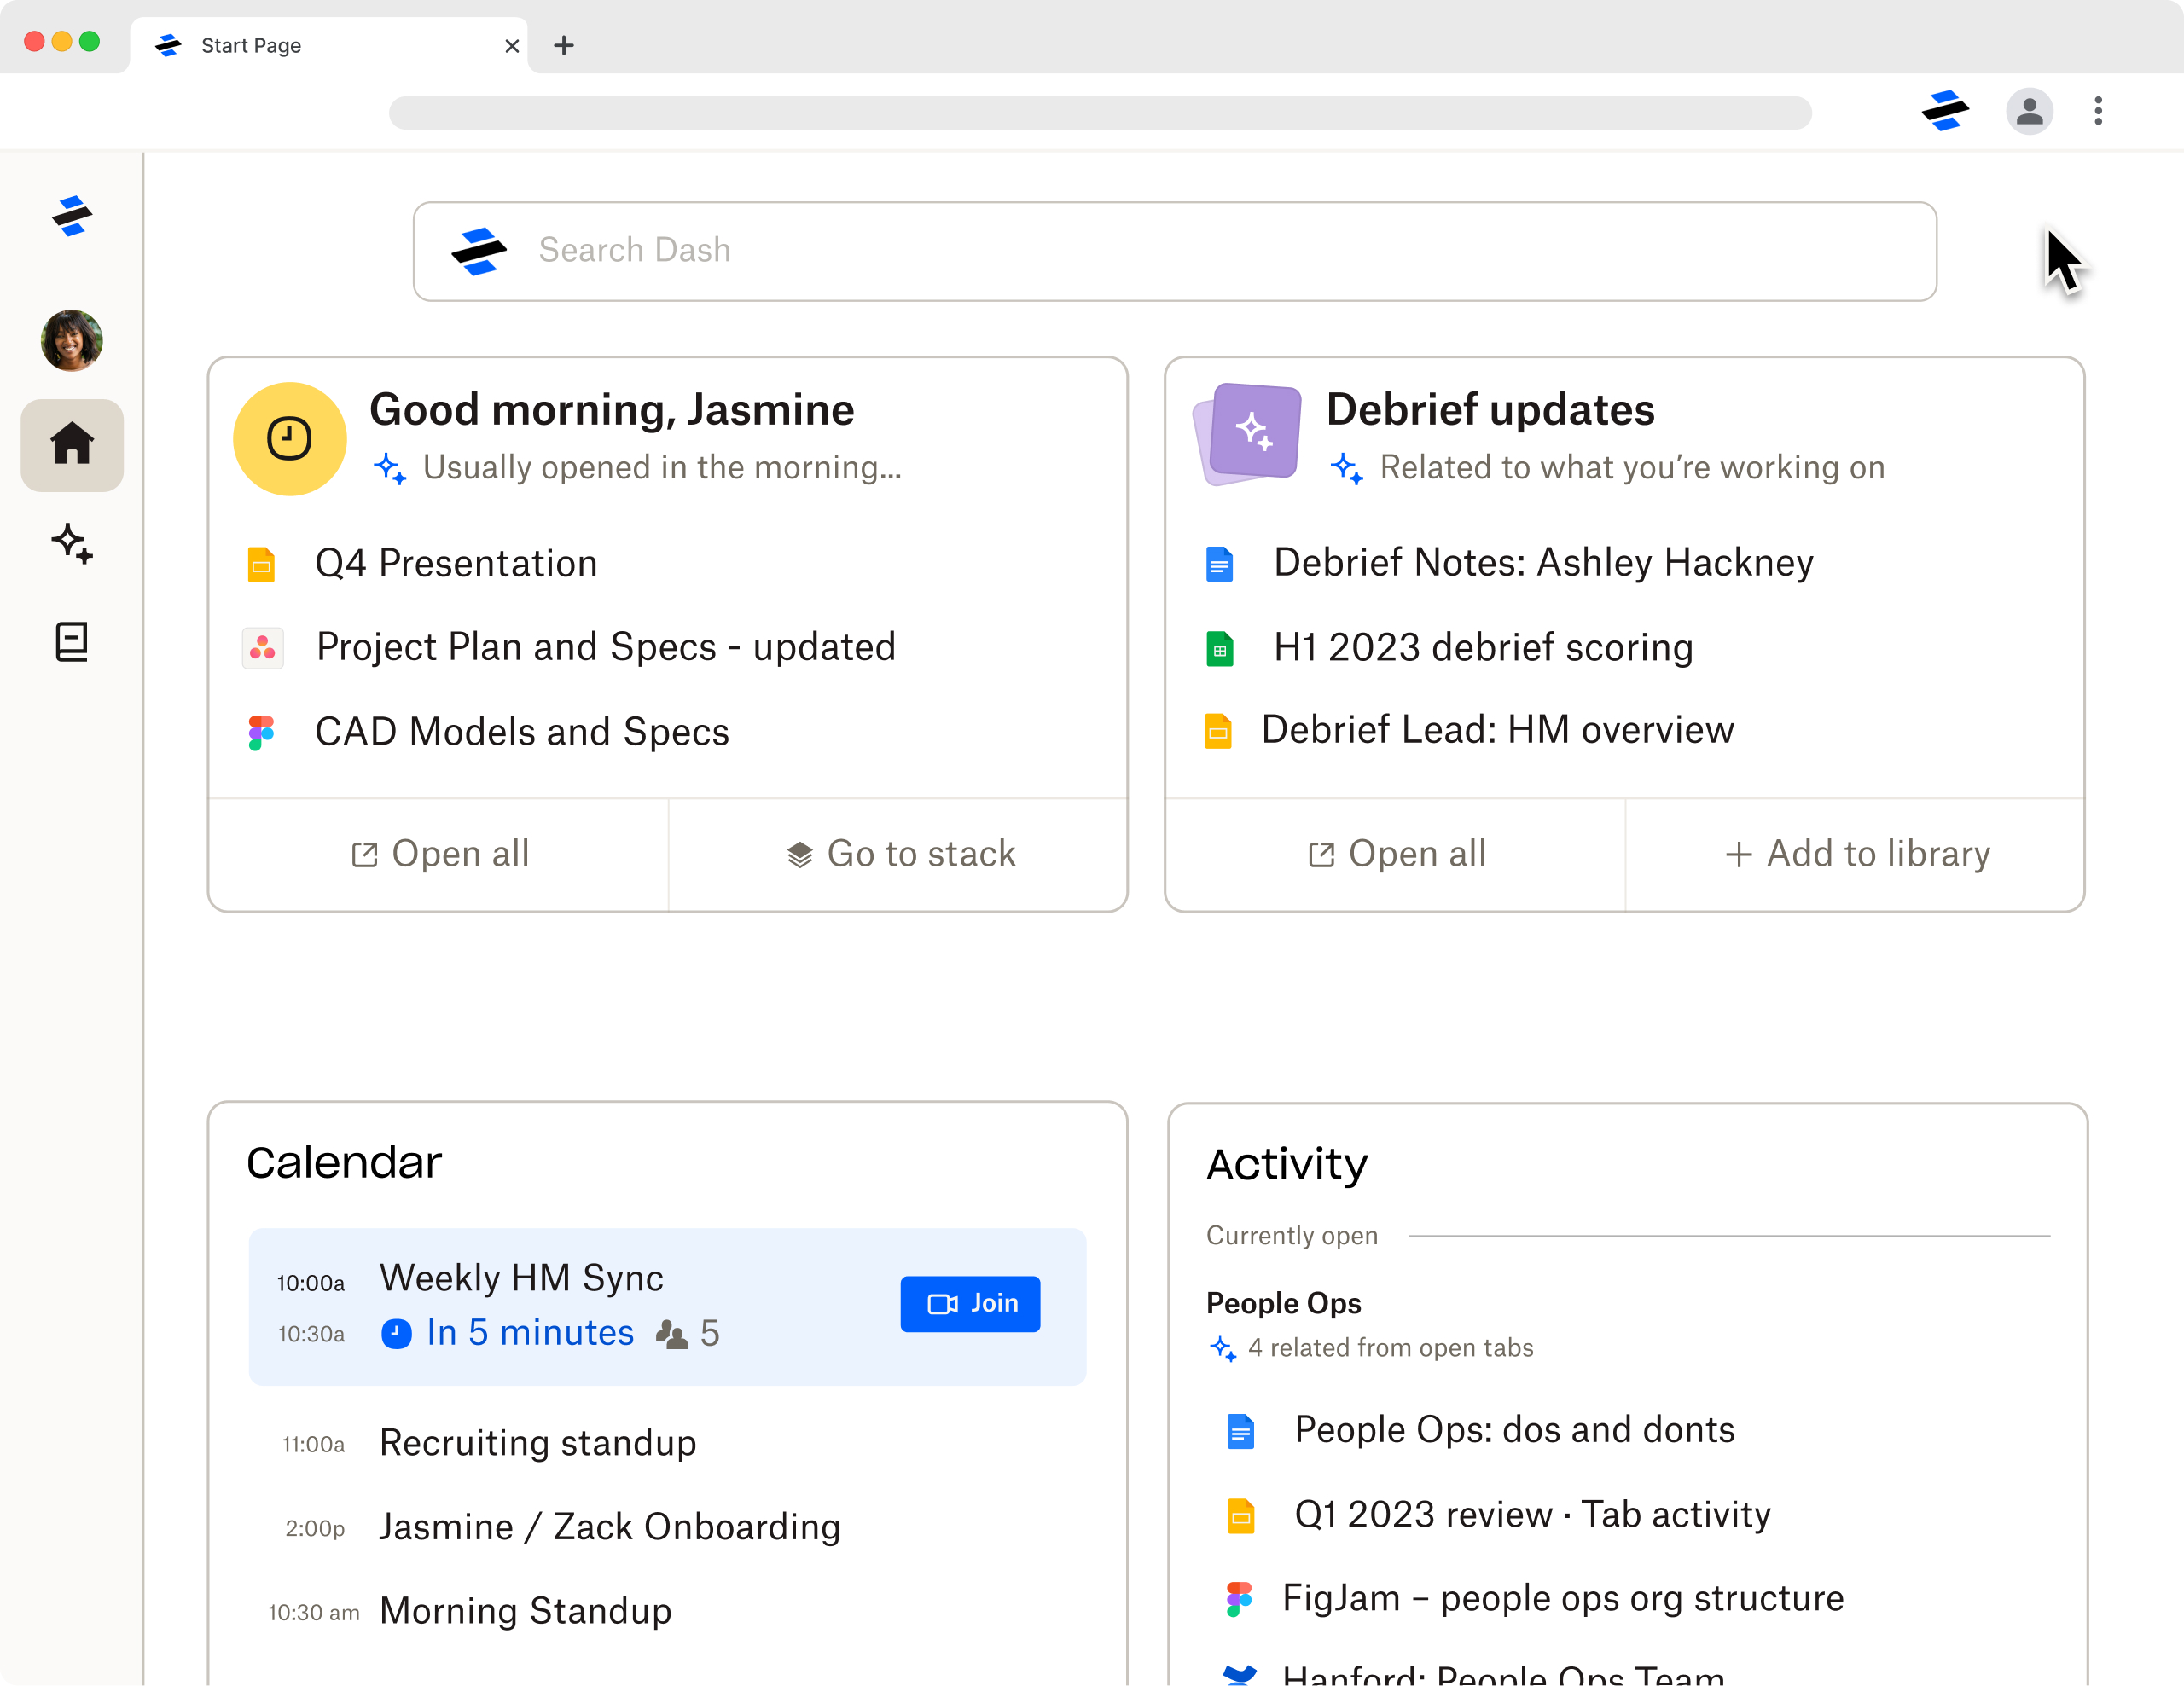Click Jasmine's profile photo in sidebar
Viewport: 2184px width, 1686px height.
[72, 339]
